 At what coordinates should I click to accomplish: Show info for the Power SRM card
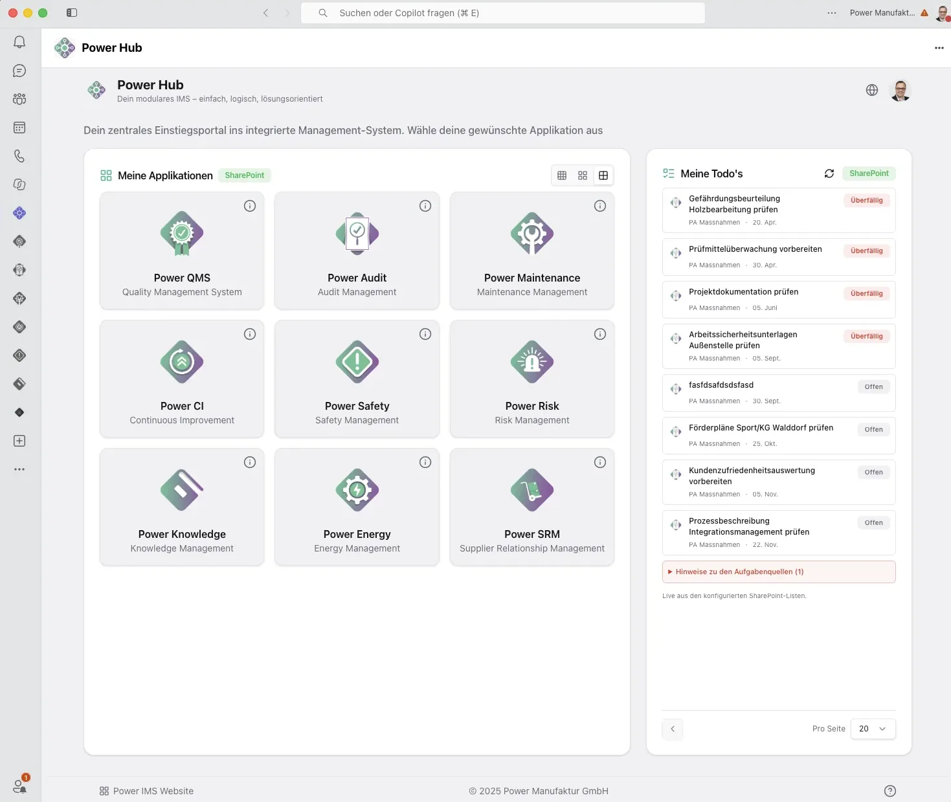tap(600, 462)
